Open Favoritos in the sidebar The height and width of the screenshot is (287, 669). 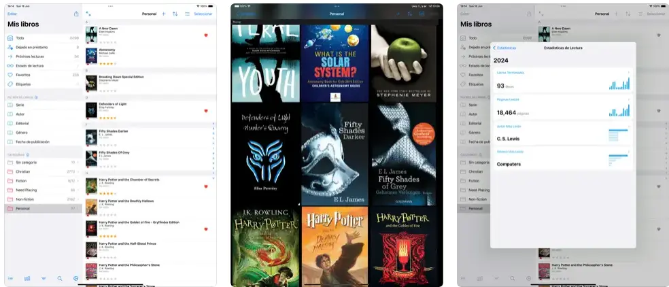(43, 75)
